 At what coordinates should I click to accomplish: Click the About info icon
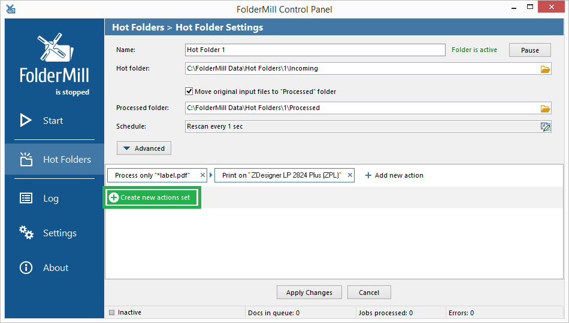point(26,267)
